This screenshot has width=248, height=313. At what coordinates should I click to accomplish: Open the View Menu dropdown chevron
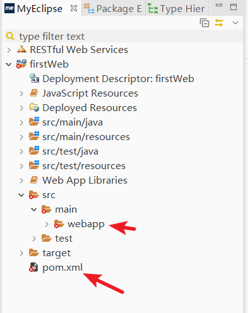(x=235, y=23)
